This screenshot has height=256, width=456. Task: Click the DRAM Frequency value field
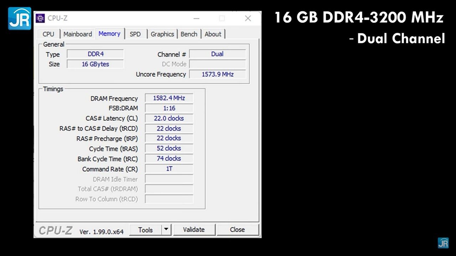[169, 98]
